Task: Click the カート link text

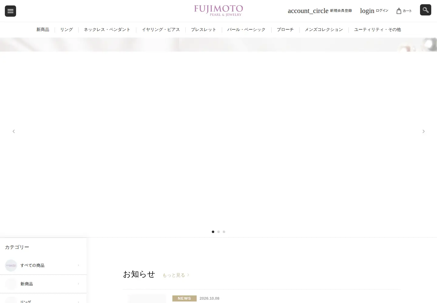Action: point(407,11)
